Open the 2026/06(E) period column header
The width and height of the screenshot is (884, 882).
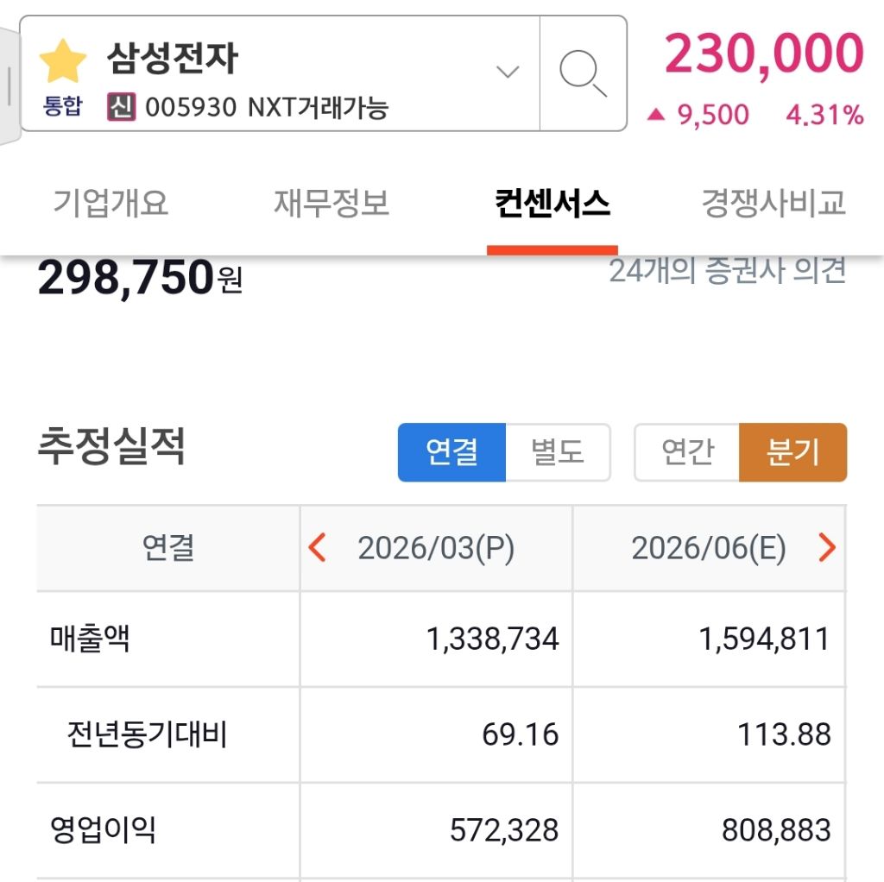coord(708,548)
